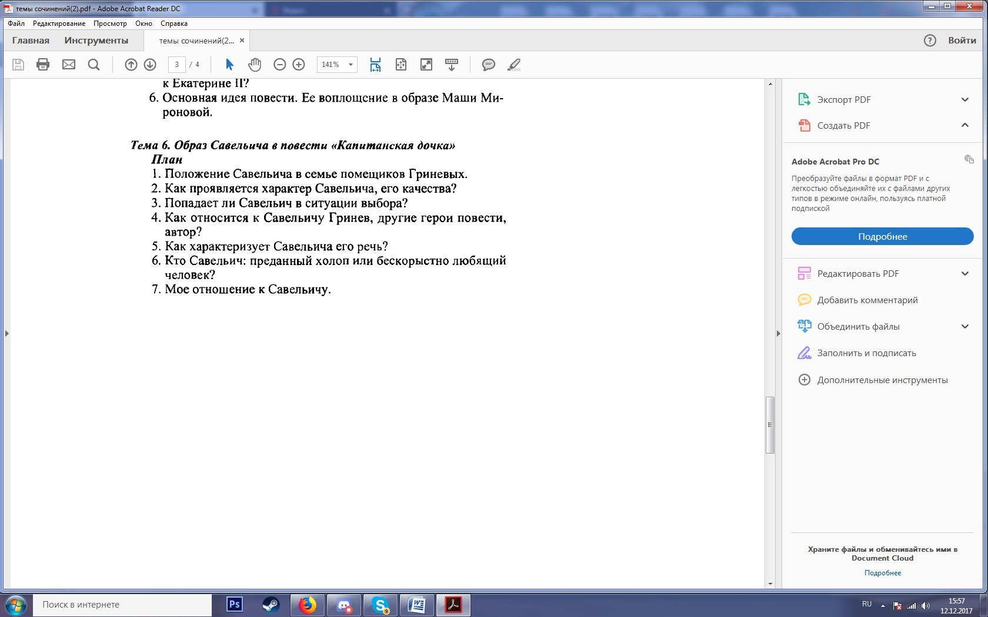
Task: Click the Create PDF tool icon
Action: point(804,125)
